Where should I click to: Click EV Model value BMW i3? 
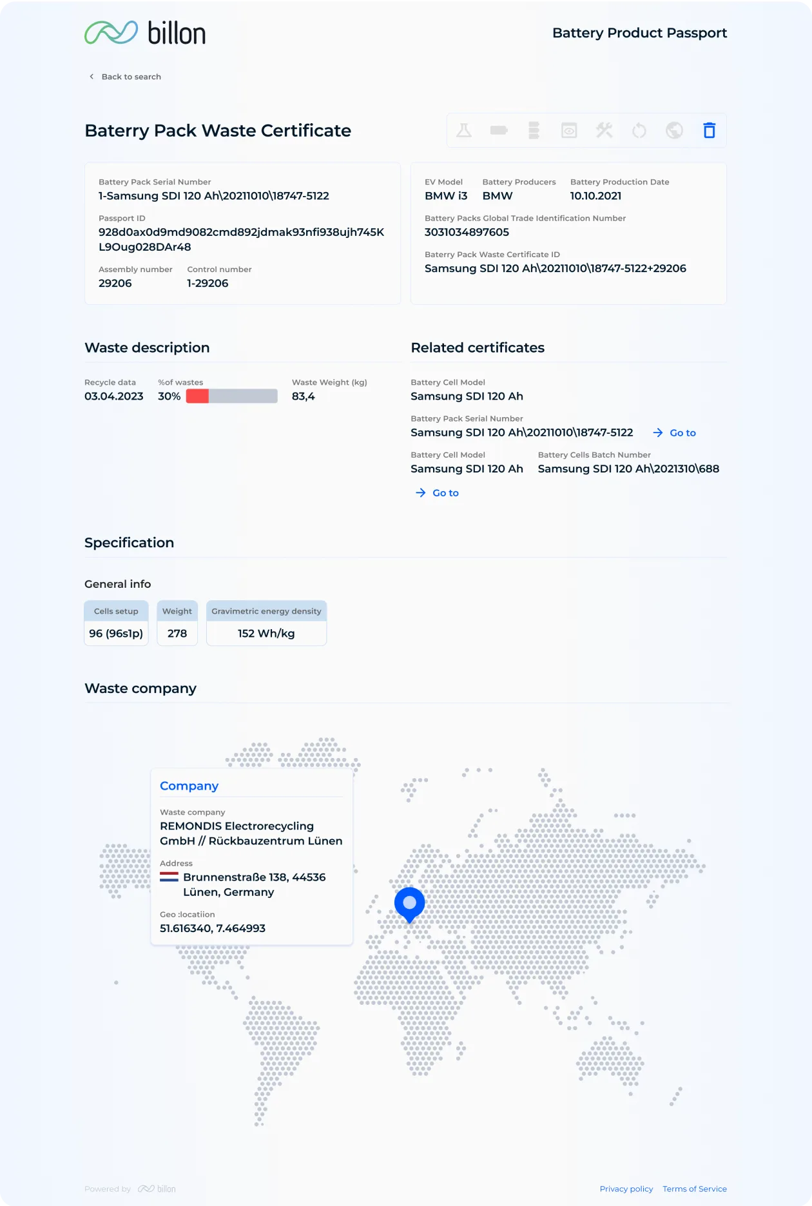(x=446, y=196)
